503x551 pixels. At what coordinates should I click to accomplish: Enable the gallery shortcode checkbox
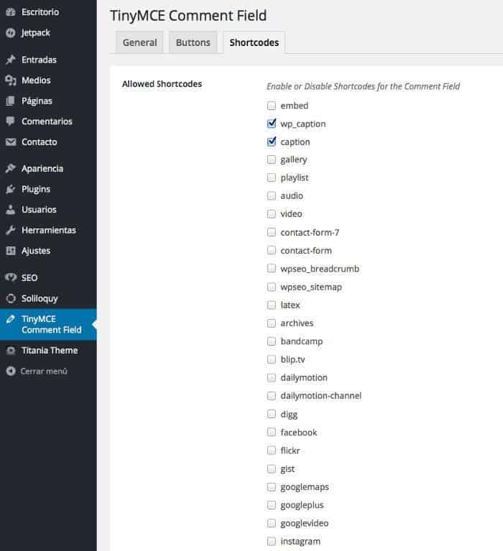(x=272, y=159)
